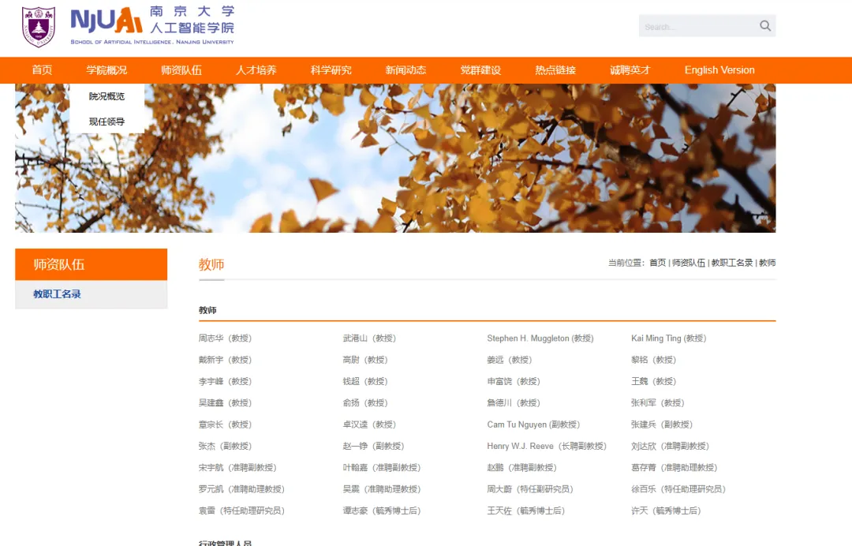The image size is (852, 546).
Task: Click breadcrumb link 首页
Action: click(x=657, y=263)
